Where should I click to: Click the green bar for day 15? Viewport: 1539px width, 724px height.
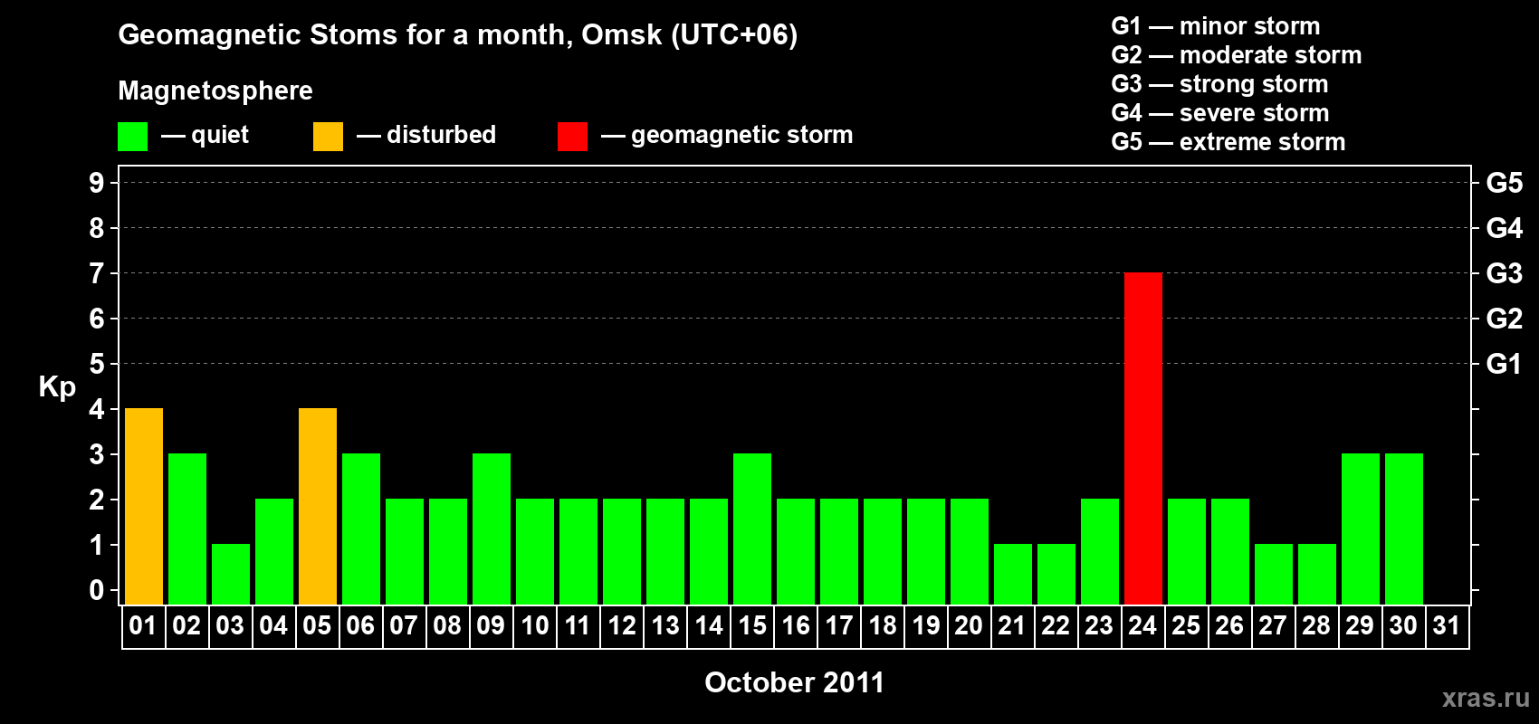click(x=752, y=529)
